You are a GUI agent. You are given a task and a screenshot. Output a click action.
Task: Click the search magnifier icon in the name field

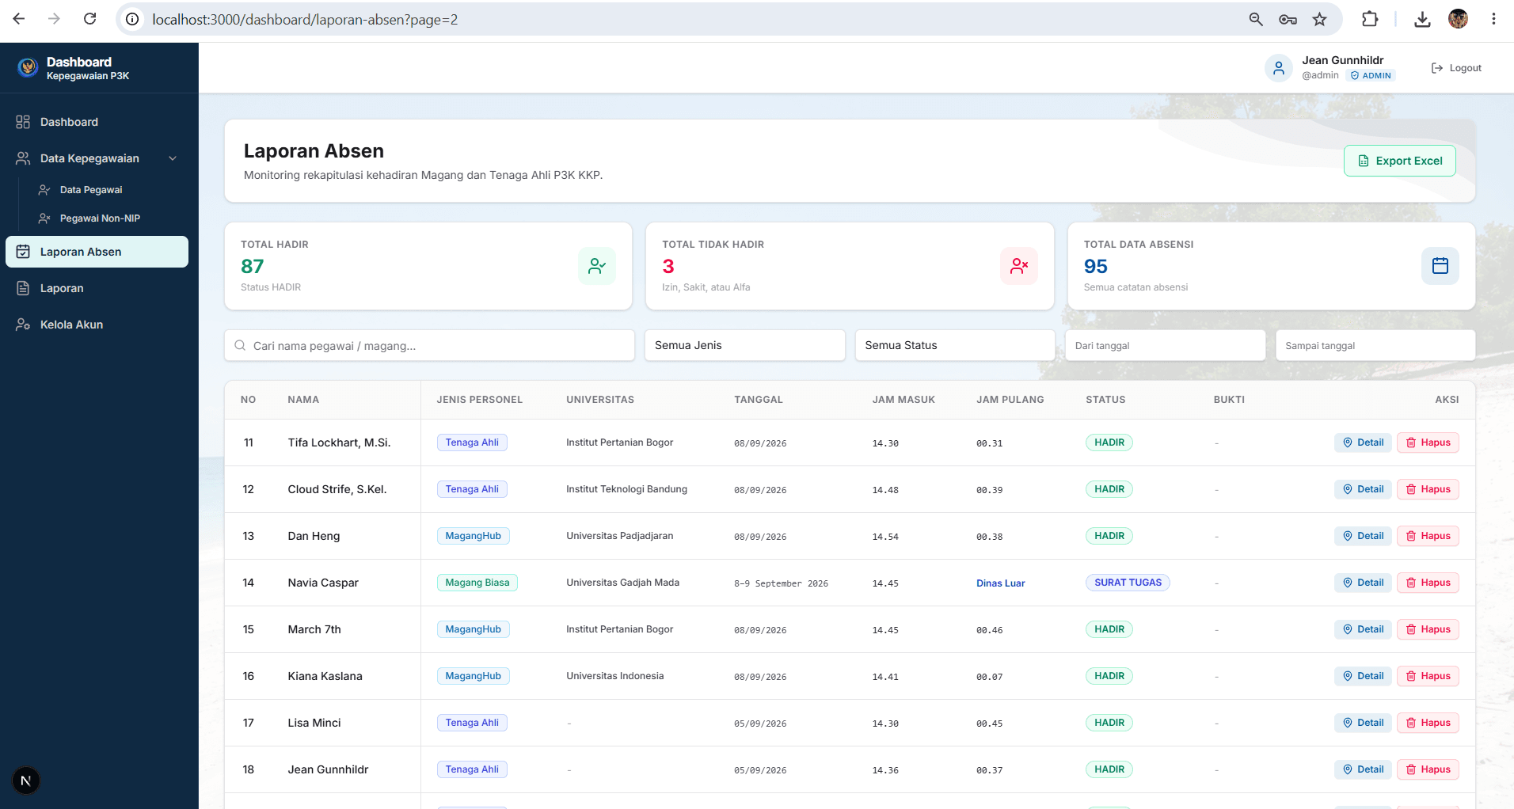(x=240, y=345)
